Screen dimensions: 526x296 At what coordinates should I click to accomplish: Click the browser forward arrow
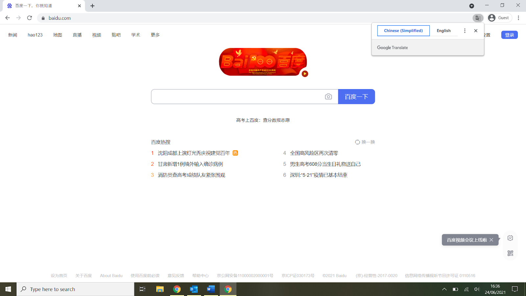click(x=18, y=18)
